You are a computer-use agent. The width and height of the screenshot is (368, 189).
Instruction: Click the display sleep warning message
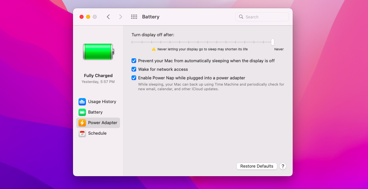pyautogui.click(x=203, y=49)
